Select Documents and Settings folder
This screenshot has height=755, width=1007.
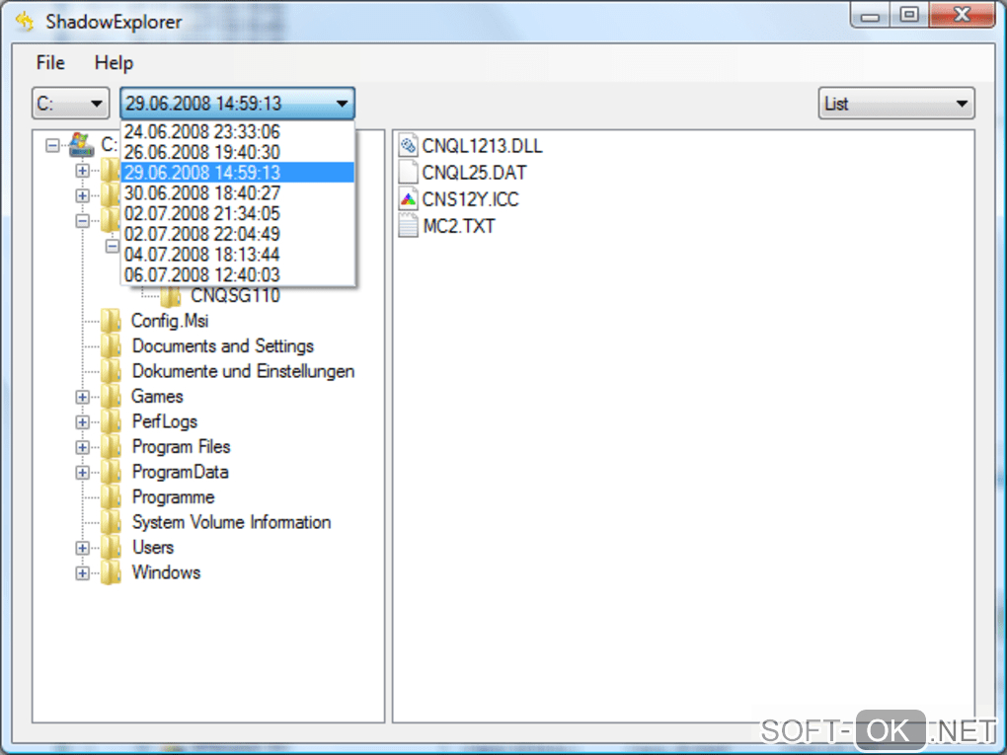[223, 346]
